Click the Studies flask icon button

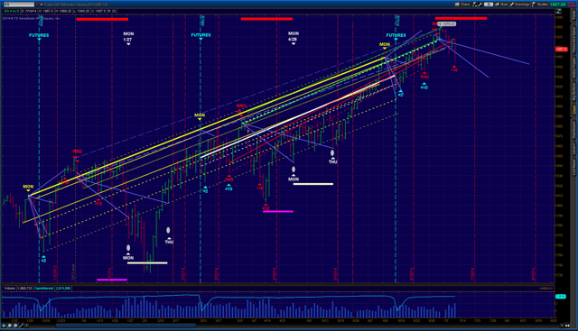pyautogui.click(x=540, y=5)
